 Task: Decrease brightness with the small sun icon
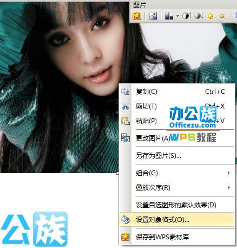coord(222,16)
